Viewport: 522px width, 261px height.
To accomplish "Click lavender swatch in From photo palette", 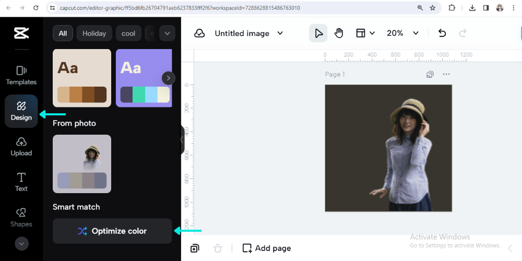I will 64,181.
